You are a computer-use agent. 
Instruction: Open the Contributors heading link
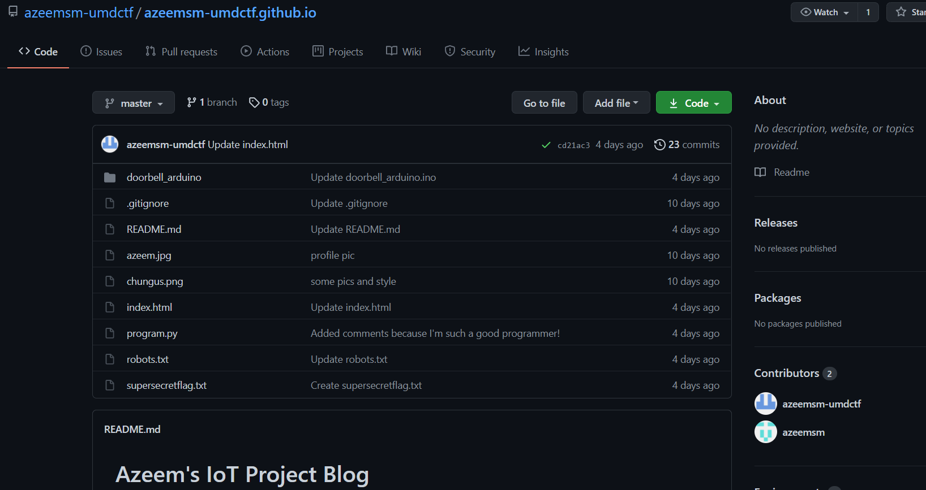click(795, 373)
